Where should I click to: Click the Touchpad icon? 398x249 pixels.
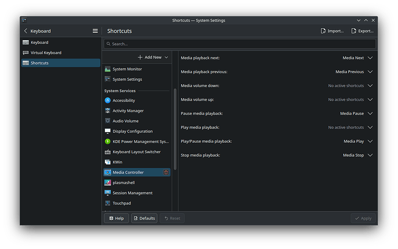108,203
